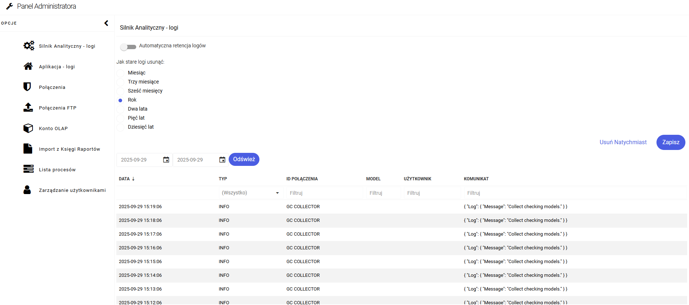Click the gears icon for Silnik Analityczny logs
Viewport: 689px width, 305px height.
pos(29,46)
